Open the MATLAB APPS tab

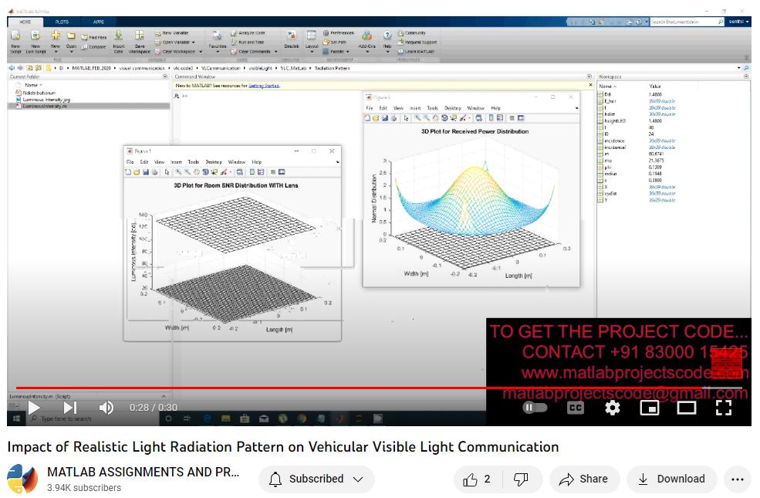98,22
